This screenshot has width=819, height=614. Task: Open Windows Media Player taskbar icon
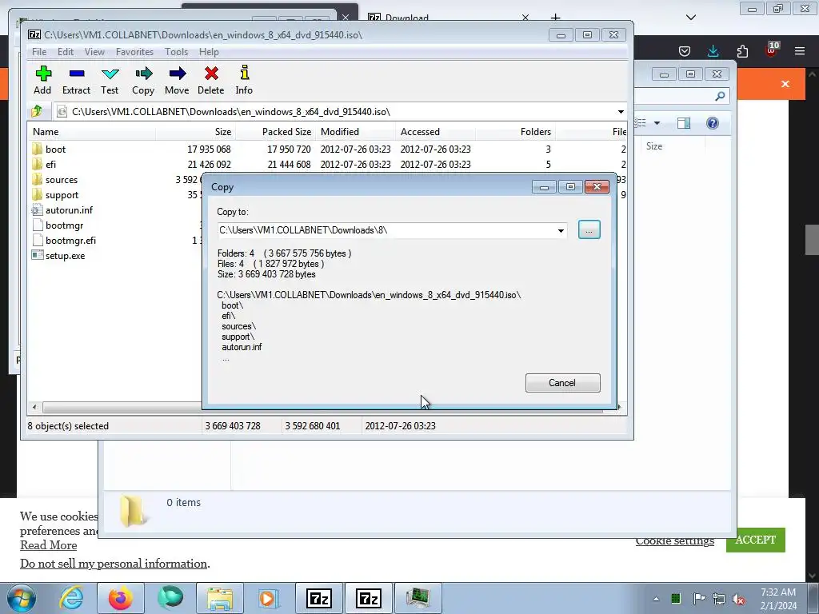[269, 598]
